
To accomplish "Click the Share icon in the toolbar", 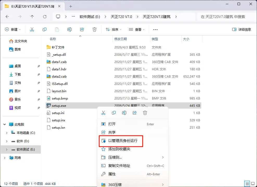I will pos(82,29).
